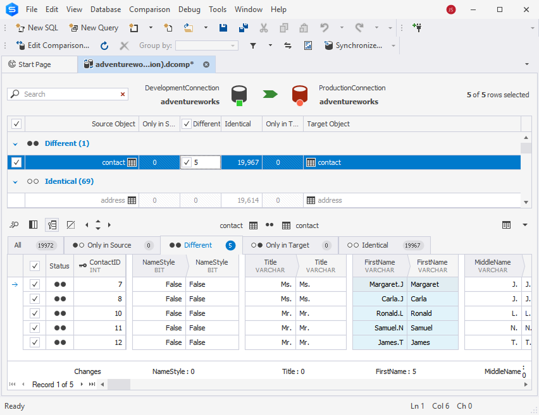Click the Synchronize button
The width and height of the screenshot is (539, 415).
(x=353, y=45)
